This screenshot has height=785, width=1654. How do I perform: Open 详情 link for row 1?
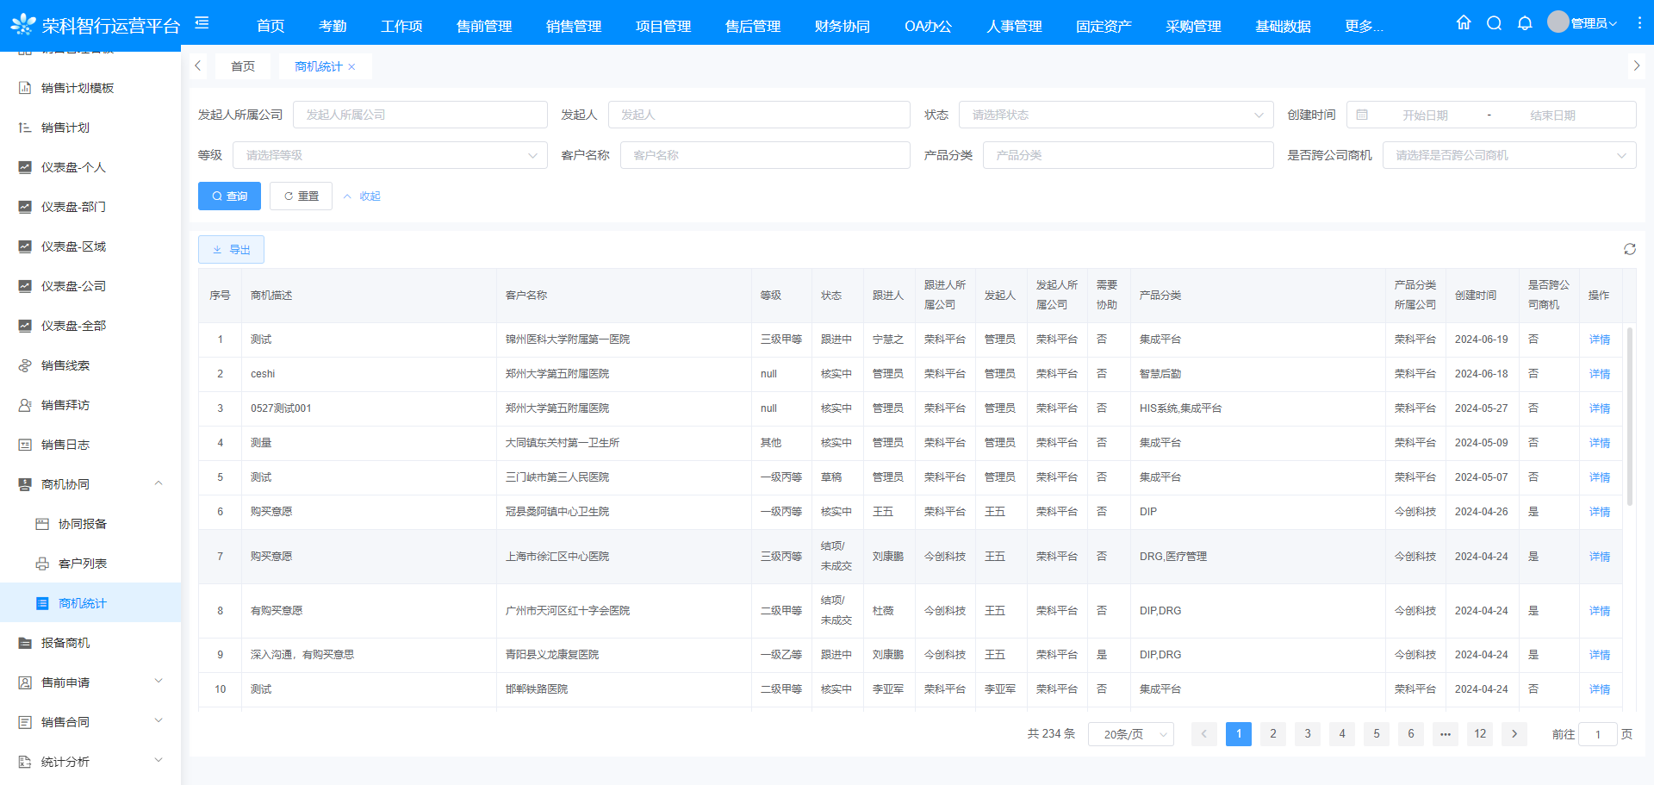1599,340
